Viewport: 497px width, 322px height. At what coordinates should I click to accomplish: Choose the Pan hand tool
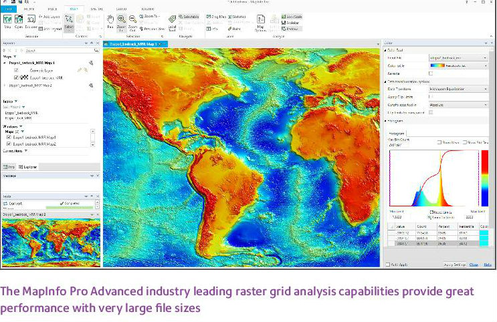pyautogui.click(x=110, y=22)
